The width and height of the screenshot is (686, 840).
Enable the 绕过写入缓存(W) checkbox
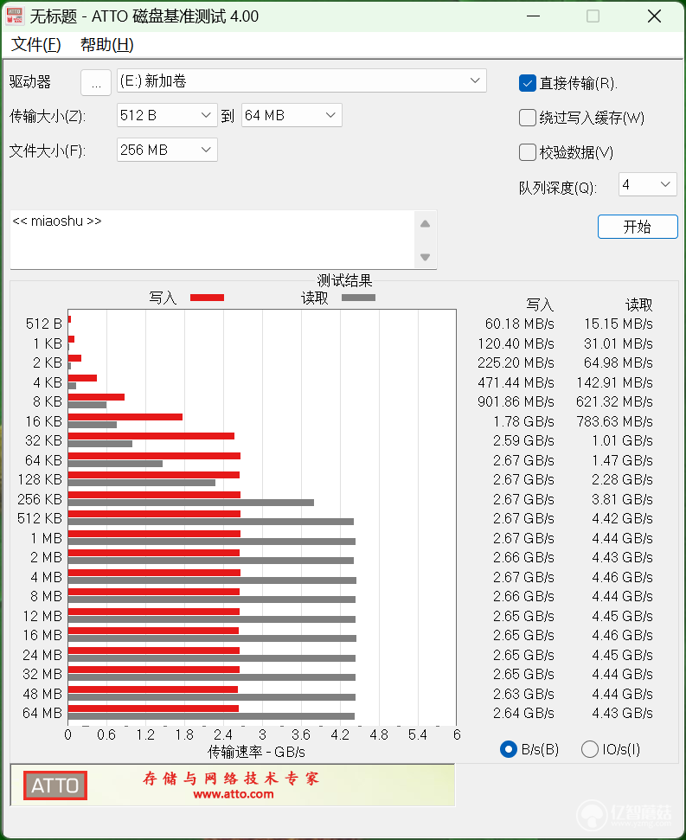[528, 118]
